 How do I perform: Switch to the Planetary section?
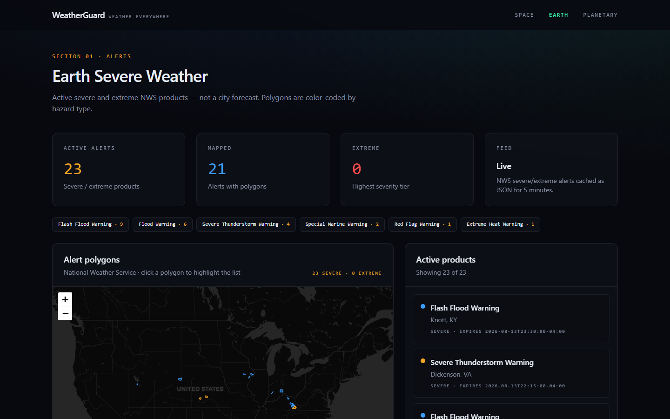click(600, 15)
